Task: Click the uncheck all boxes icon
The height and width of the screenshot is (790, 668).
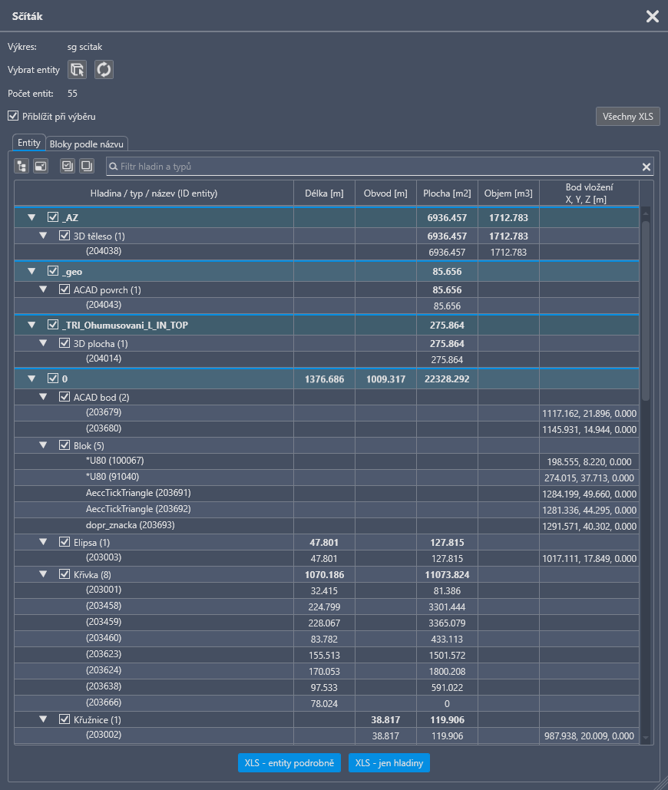Action: tap(86, 166)
